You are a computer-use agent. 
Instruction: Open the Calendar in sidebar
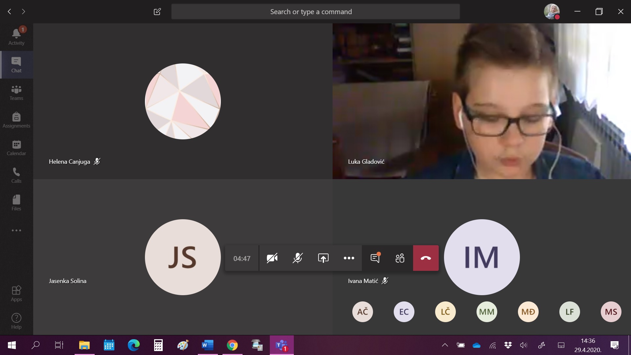pos(16,148)
